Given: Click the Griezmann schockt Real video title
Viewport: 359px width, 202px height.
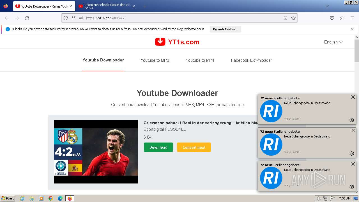Looking at the screenshot, I should click(x=201, y=123).
